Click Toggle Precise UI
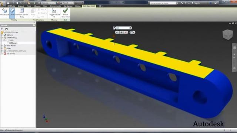 [54, 13]
